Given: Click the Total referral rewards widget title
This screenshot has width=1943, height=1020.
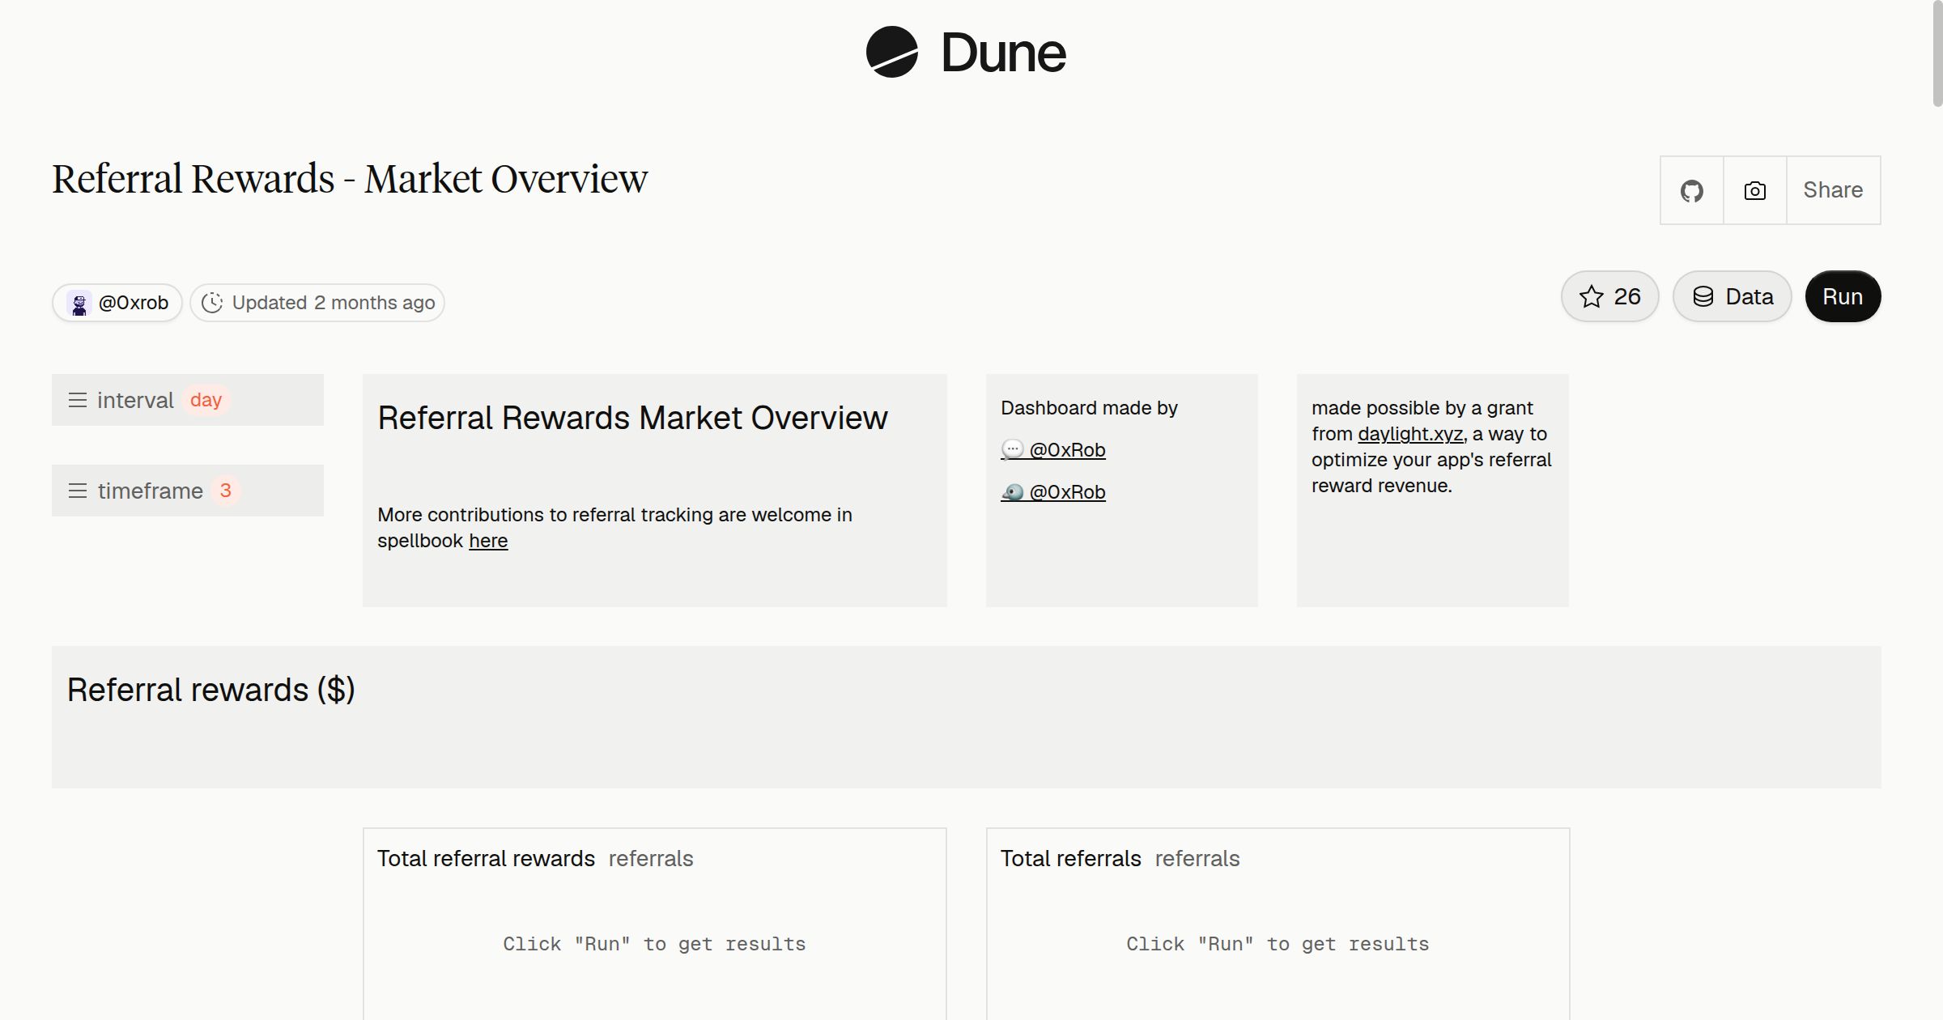Looking at the screenshot, I should 486,858.
